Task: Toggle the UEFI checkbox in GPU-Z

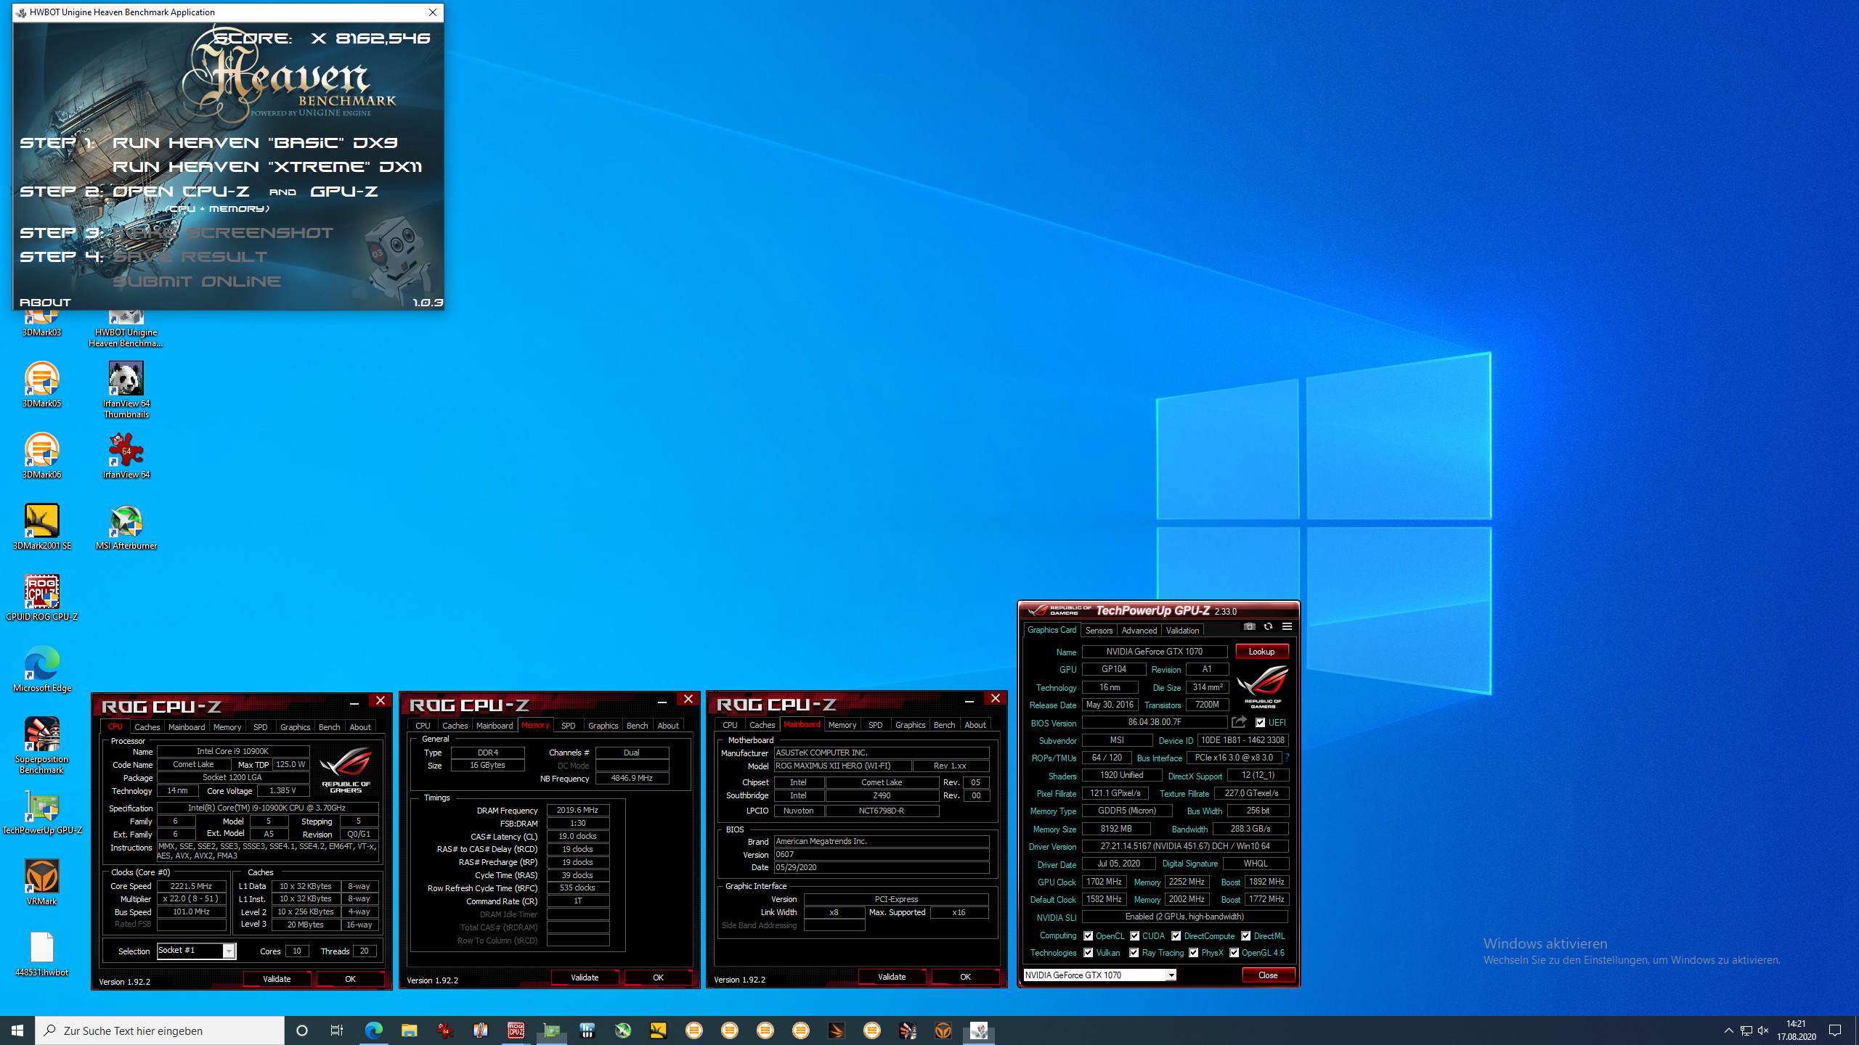Action: 1260,723
